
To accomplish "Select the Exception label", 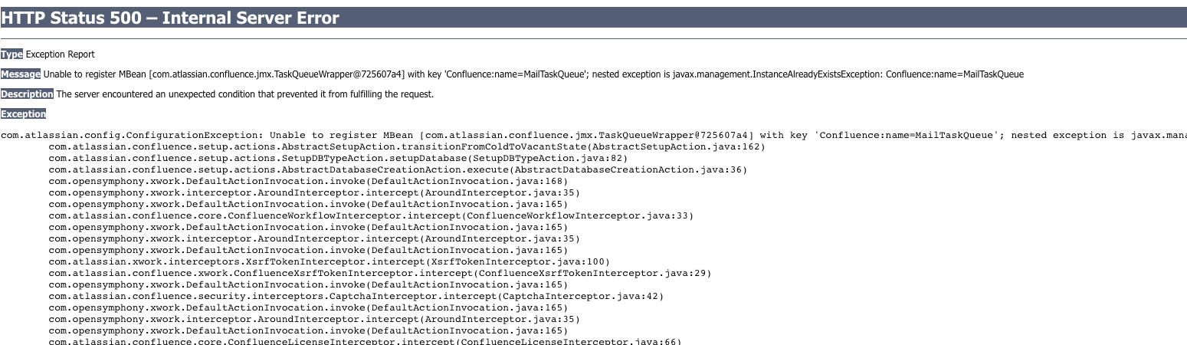I will click(24, 114).
